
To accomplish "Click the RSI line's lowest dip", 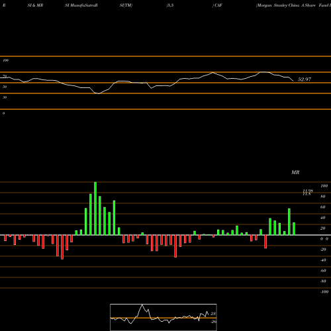I will [x=99, y=93].
